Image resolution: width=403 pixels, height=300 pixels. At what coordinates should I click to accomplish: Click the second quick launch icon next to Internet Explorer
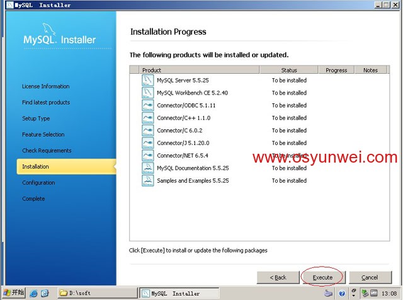coord(45,293)
